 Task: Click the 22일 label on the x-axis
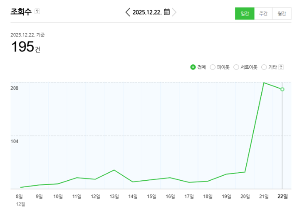coord(282,196)
